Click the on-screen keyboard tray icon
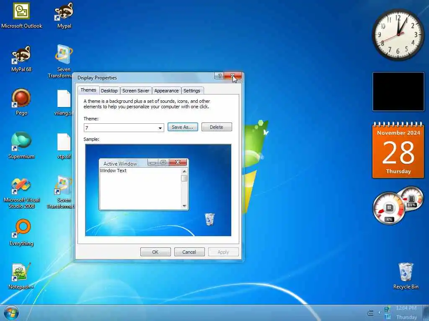Image resolution: width=429 pixels, height=321 pixels. pos(371,313)
